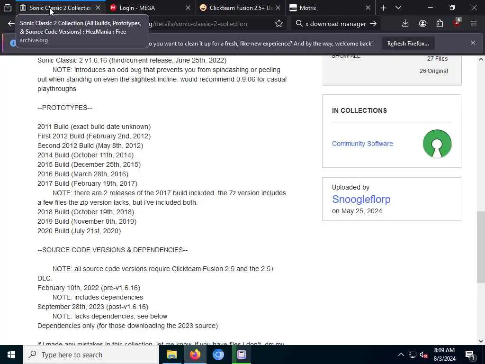Expand the list all tabs dropdown
The width and height of the screenshot is (485, 364).
398,8
